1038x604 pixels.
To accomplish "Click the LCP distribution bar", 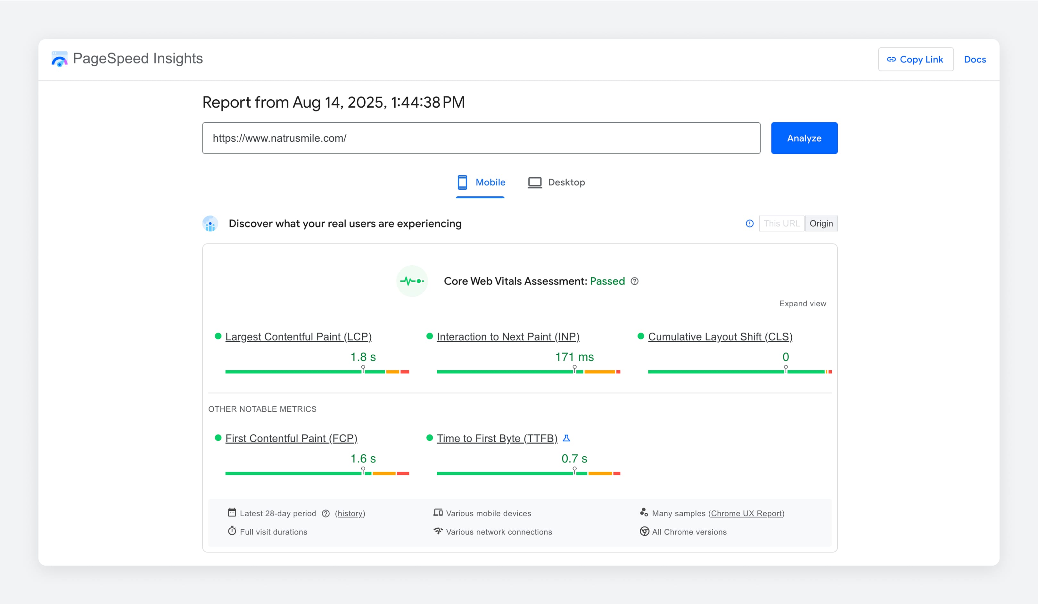I will [x=317, y=372].
